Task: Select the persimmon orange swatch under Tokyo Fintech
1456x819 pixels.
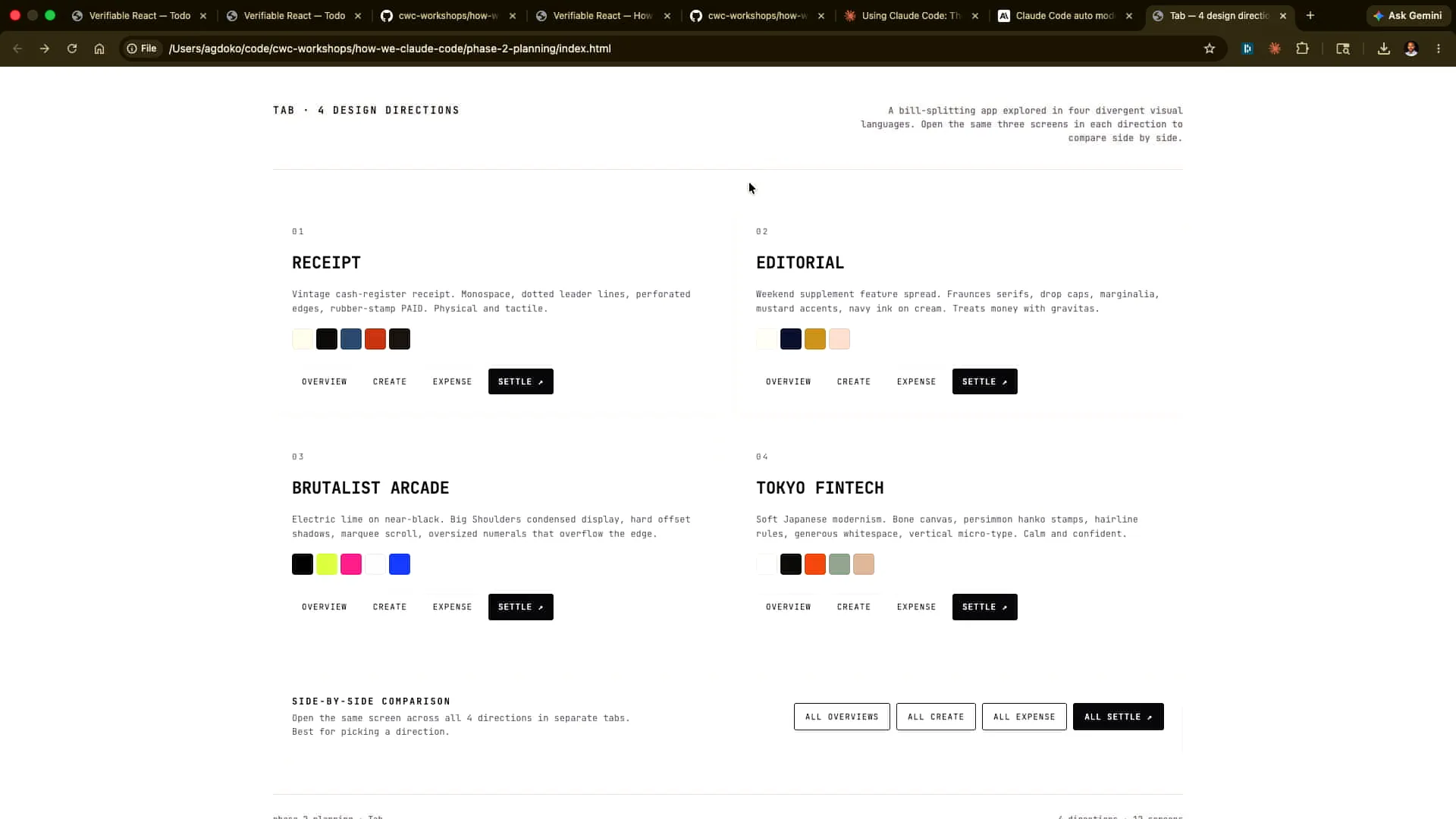Action: coord(815,564)
